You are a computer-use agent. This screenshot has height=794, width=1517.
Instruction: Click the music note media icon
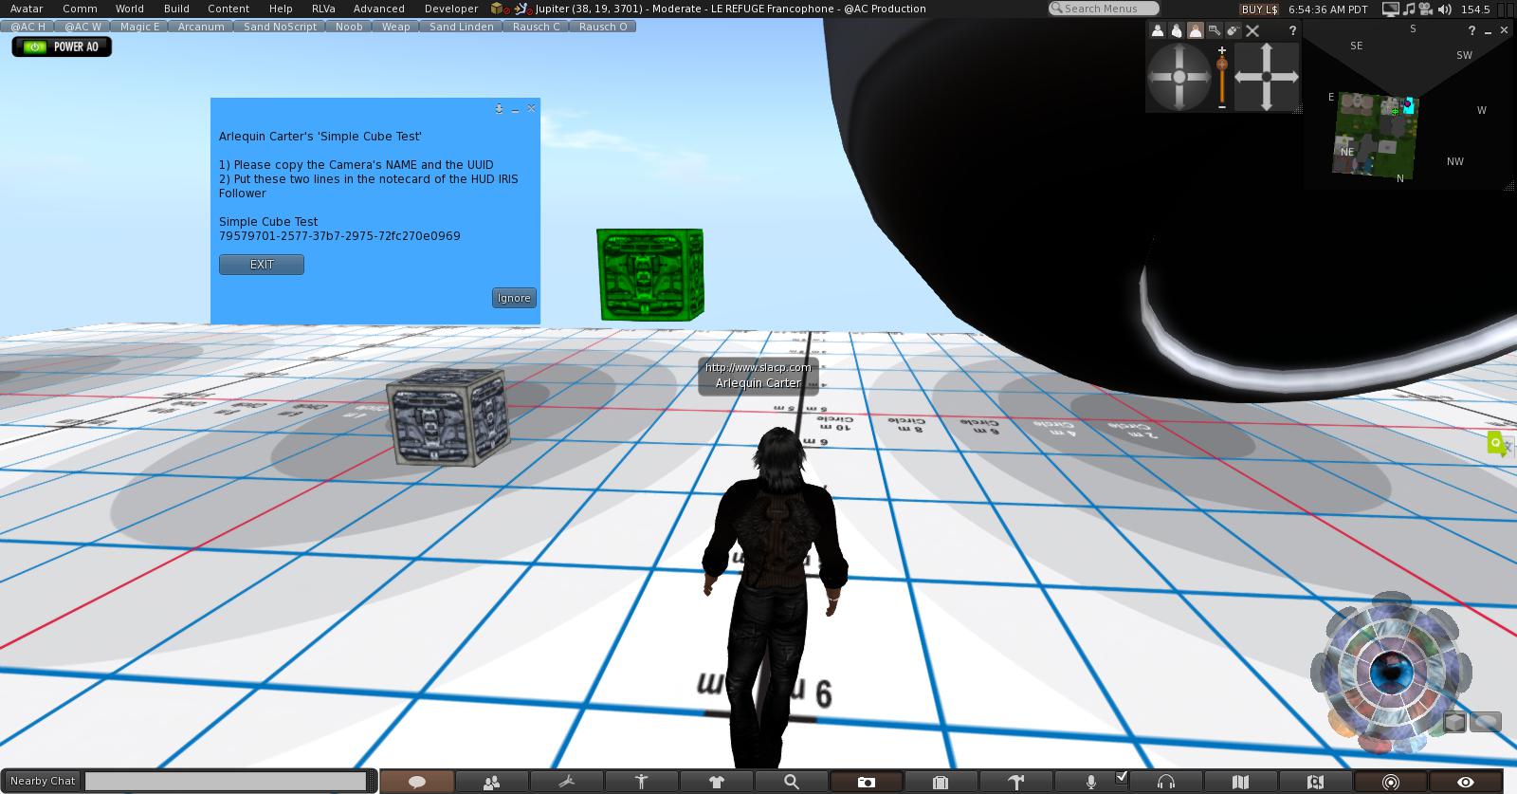tap(1409, 9)
